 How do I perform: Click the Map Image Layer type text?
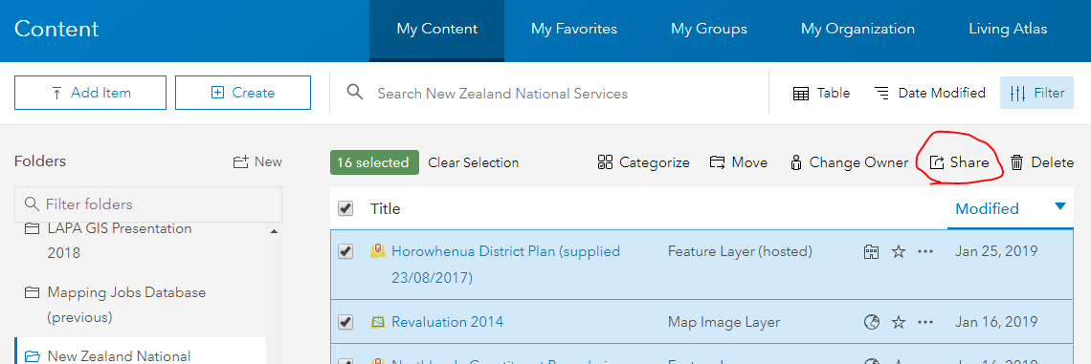coord(724,322)
